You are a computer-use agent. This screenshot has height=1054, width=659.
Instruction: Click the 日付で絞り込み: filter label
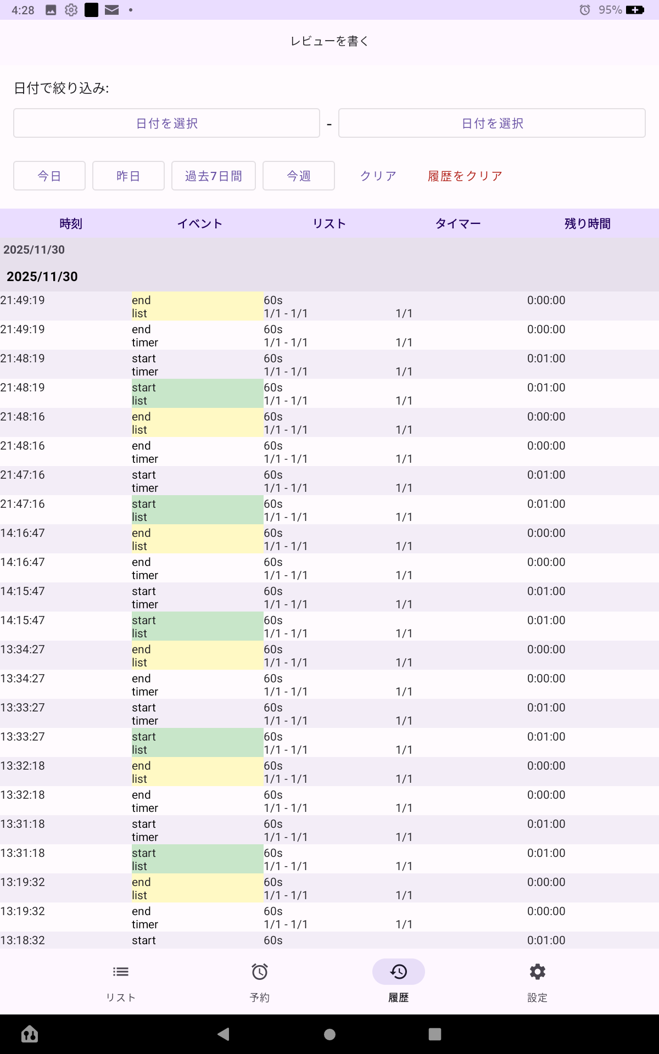pos(61,88)
